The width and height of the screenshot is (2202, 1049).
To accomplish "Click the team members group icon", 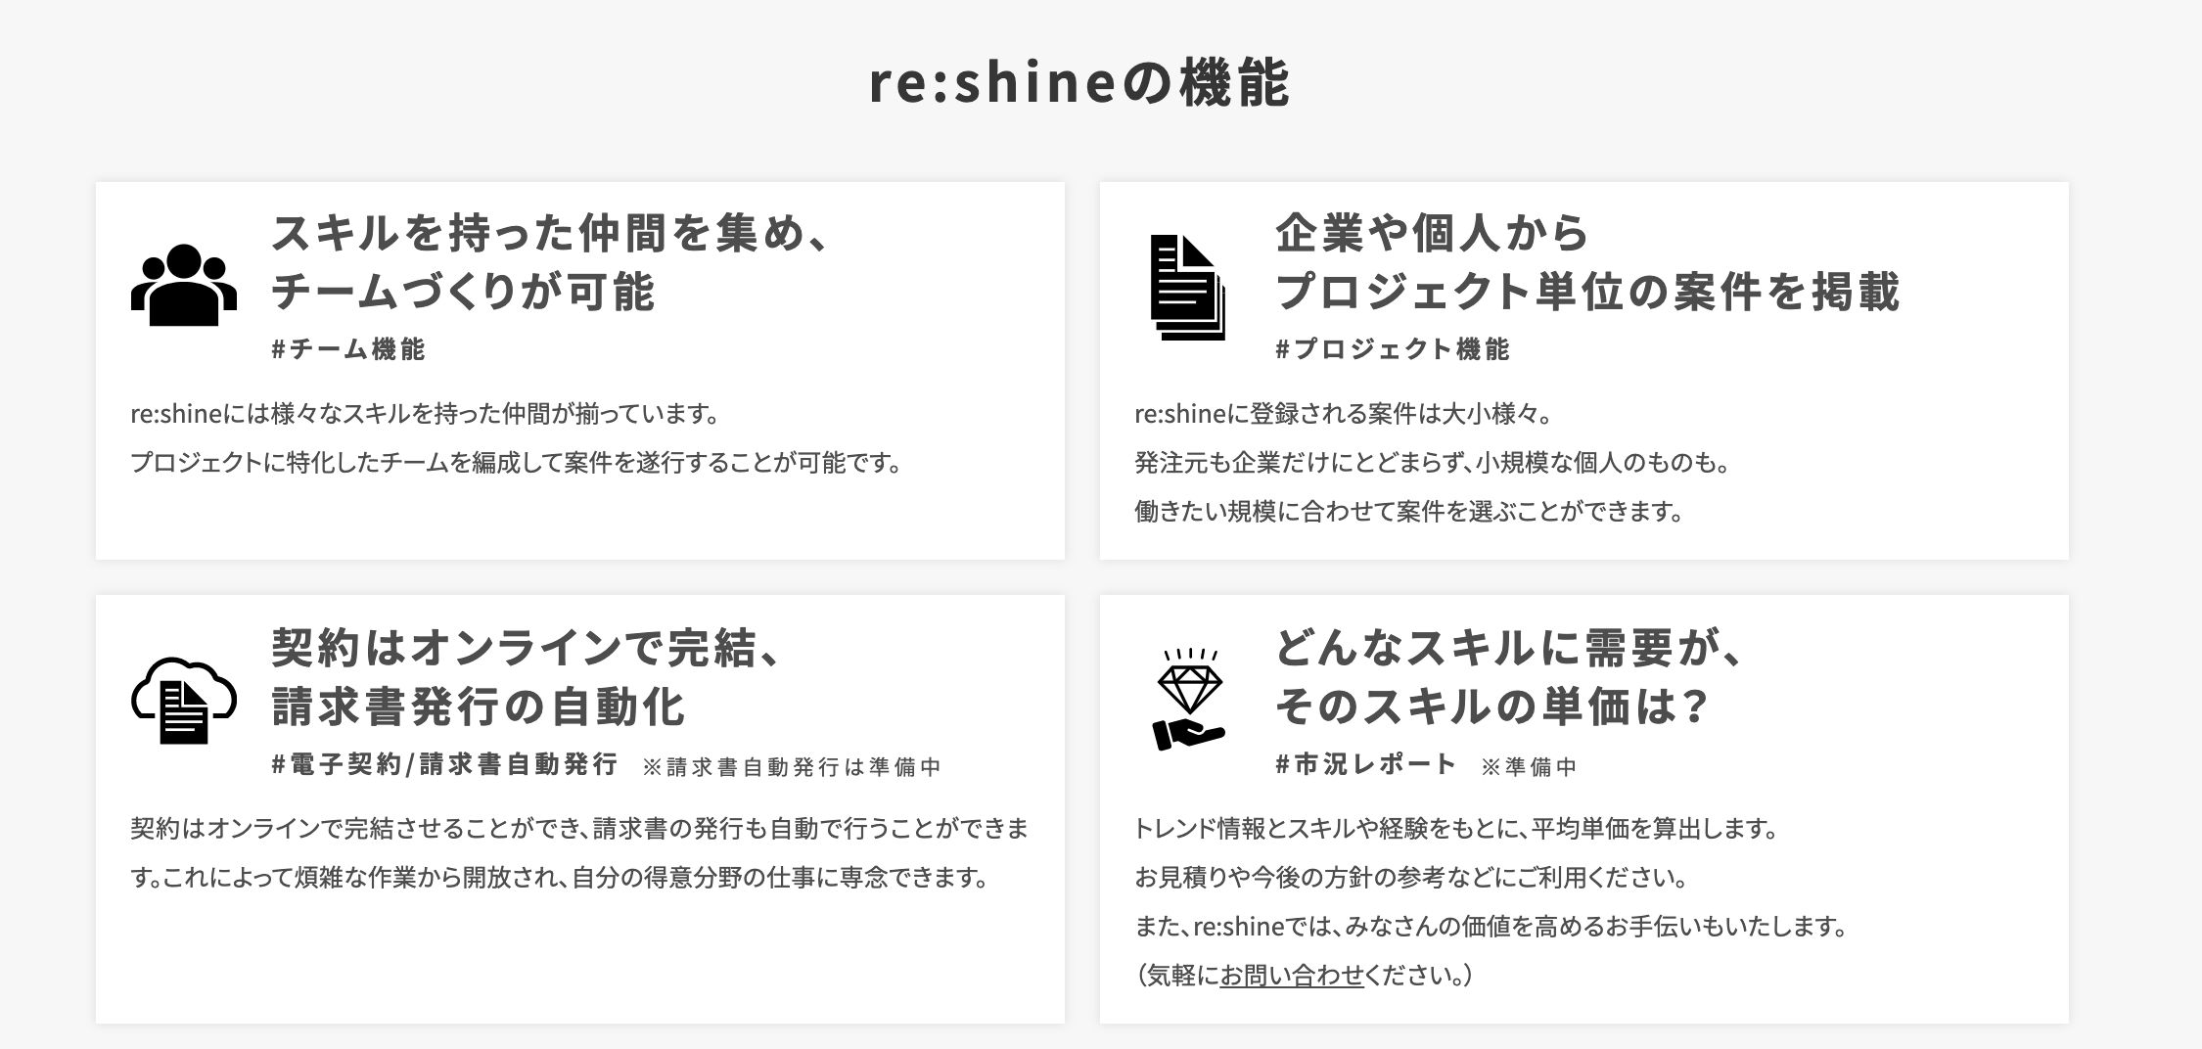I will point(184,286).
